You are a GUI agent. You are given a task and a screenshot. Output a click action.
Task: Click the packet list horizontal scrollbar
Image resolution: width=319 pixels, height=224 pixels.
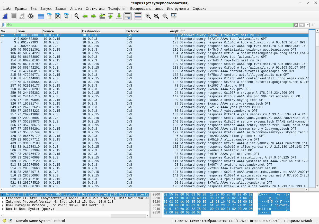coord(154,190)
